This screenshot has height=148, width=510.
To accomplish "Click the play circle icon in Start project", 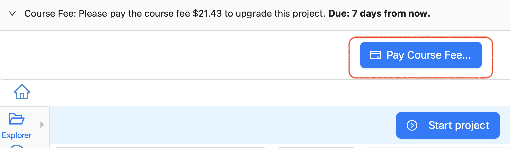I will [x=412, y=125].
